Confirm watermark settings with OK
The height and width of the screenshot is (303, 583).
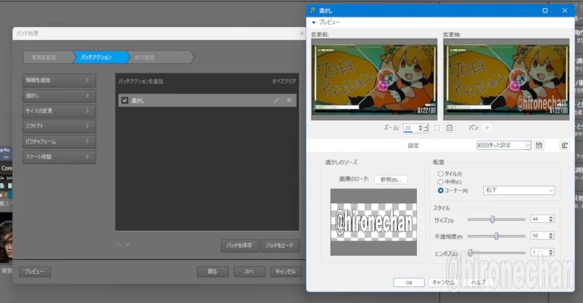click(x=409, y=283)
